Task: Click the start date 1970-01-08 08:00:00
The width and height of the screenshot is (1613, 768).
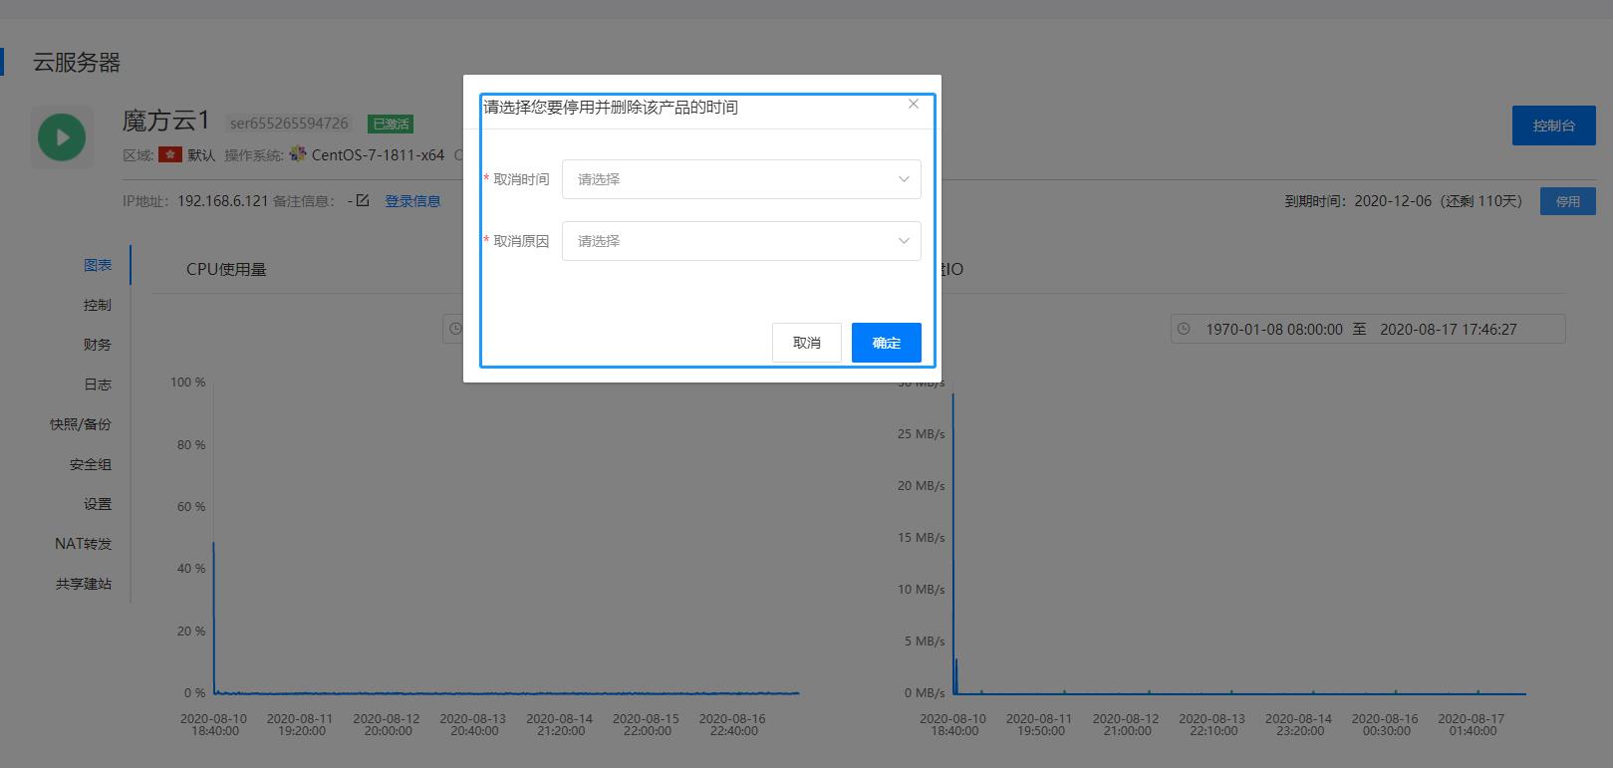Action: tap(1274, 329)
